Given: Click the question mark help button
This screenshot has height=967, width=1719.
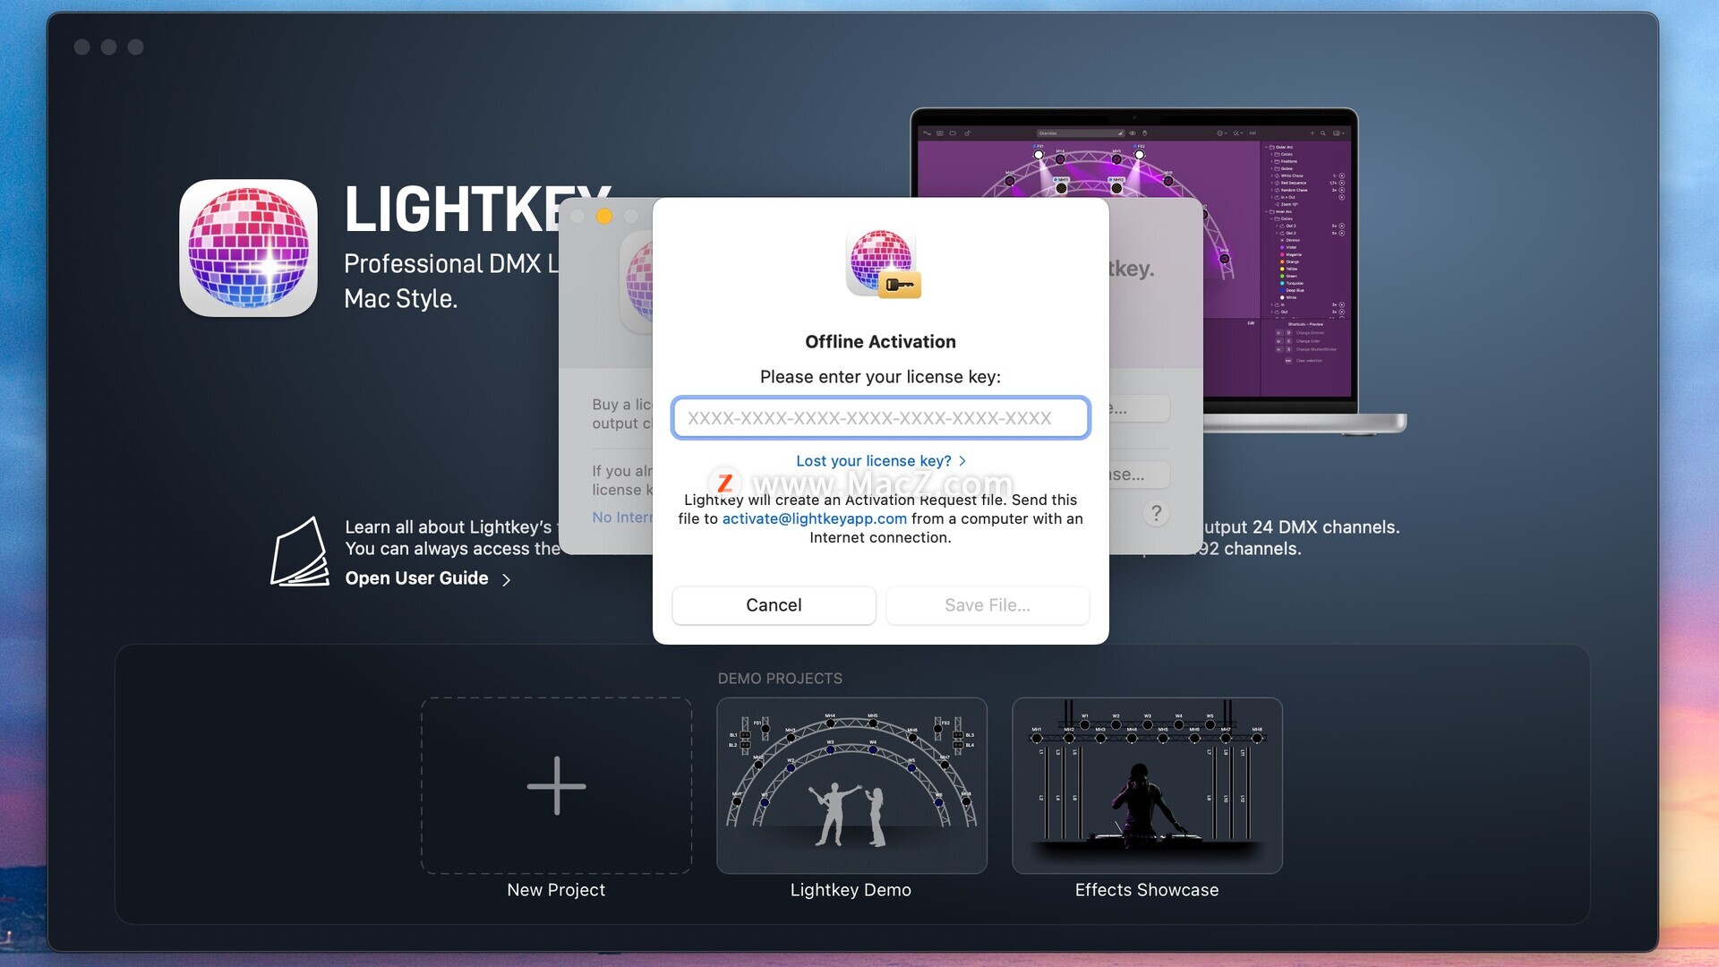Looking at the screenshot, I should click(1156, 513).
